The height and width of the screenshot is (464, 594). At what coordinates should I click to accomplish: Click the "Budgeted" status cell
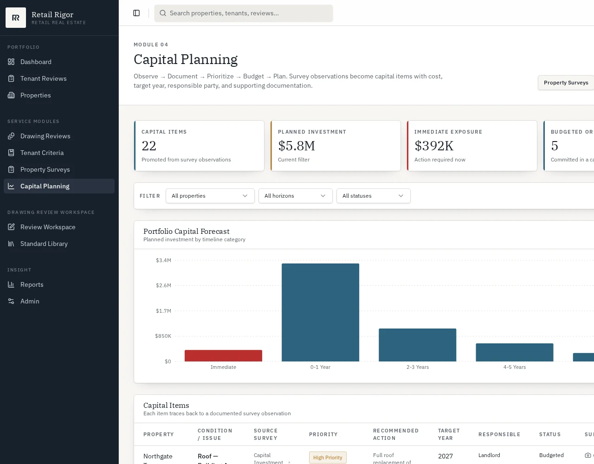coord(551,455)
